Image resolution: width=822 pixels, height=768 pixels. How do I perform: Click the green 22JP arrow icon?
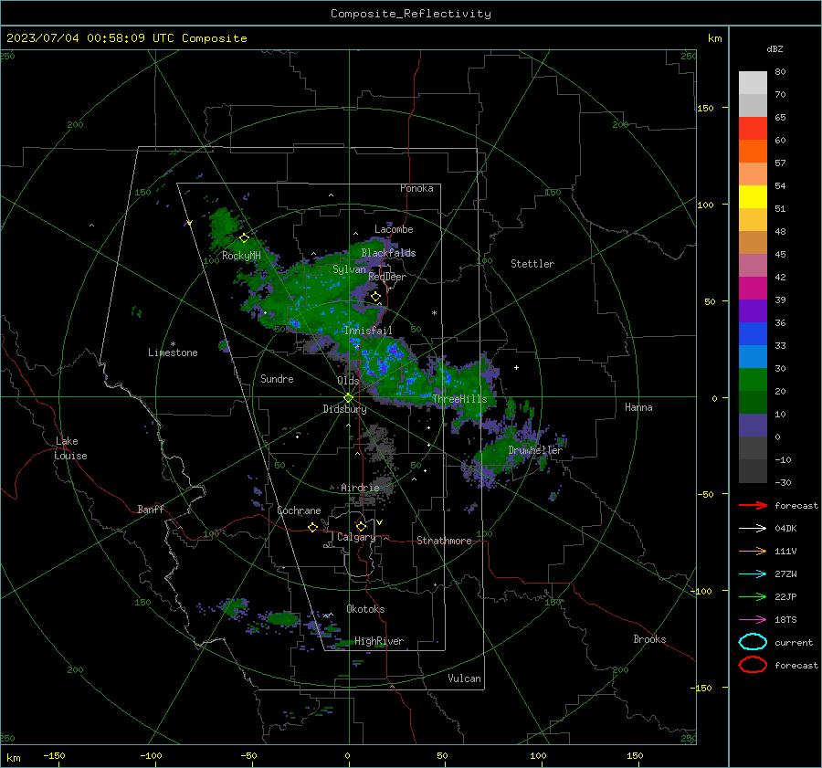[x=753, y=596]
